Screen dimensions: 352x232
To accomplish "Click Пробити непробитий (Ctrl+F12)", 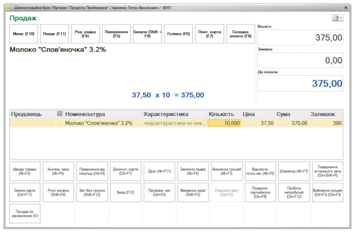I will [294, 192].
